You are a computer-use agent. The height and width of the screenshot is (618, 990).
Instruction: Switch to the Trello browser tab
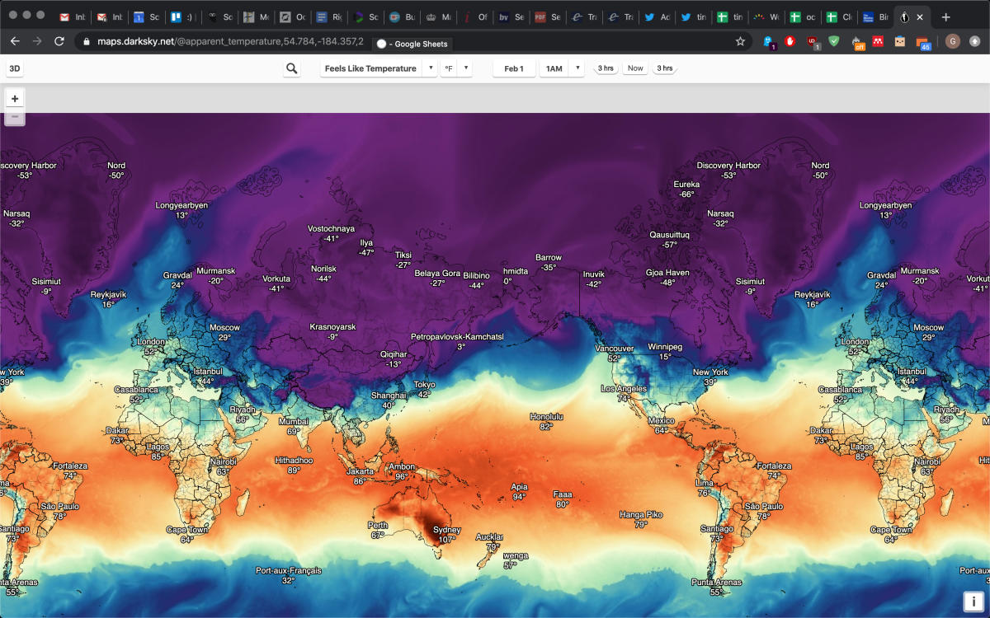click(181, 16)
